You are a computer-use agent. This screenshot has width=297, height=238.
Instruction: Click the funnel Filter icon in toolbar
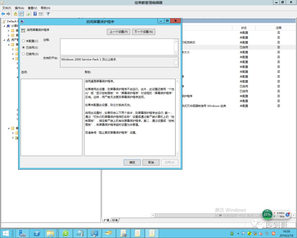[x=48, y=14]
